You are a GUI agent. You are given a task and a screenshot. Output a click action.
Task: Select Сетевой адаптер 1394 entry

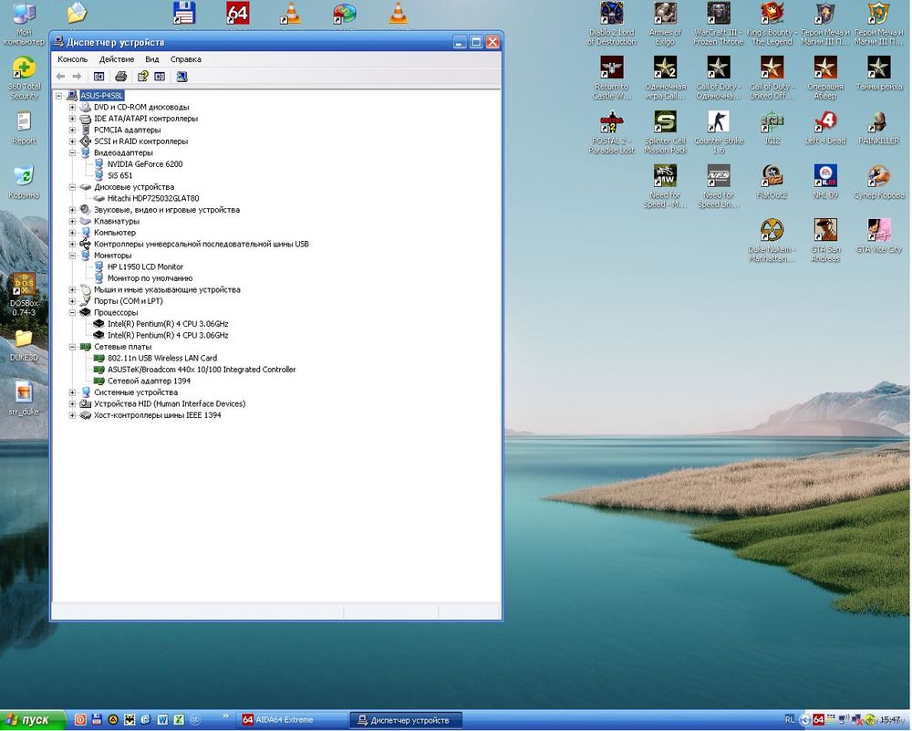click(149, 381)
